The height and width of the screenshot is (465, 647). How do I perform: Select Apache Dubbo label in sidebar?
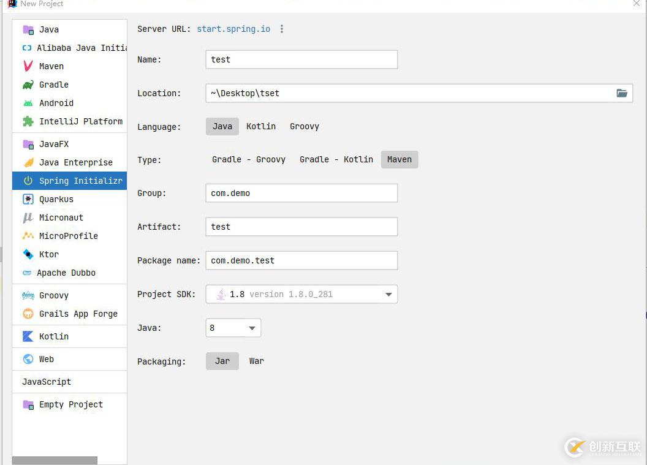tap(66, 273)
